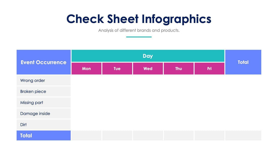Click the Fri column header

pyautogui.click(x=209, y=69)
